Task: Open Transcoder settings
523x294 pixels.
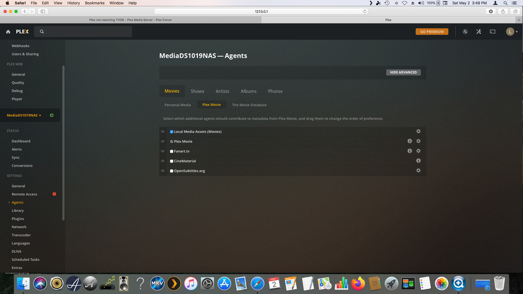Action: pyautogui.click(x=21, y=235)
